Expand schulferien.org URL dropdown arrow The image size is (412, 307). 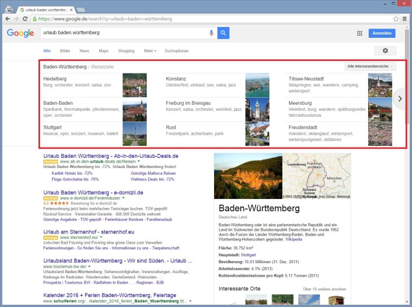(x=190, y=301)
